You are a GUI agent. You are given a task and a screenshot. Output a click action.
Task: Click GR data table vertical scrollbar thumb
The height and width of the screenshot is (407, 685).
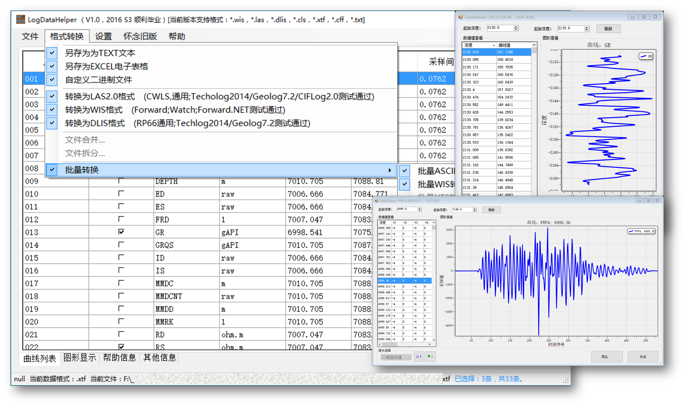coord(534,51)
